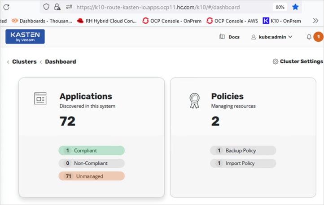Screen dimensions: 324x205
Task: Click the 80% zoom level indicator
Action: [280, 7]
